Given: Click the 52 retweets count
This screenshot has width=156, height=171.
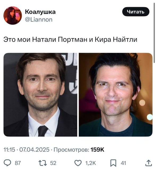Looking at the screenshot, I should (x=53, y=163).
